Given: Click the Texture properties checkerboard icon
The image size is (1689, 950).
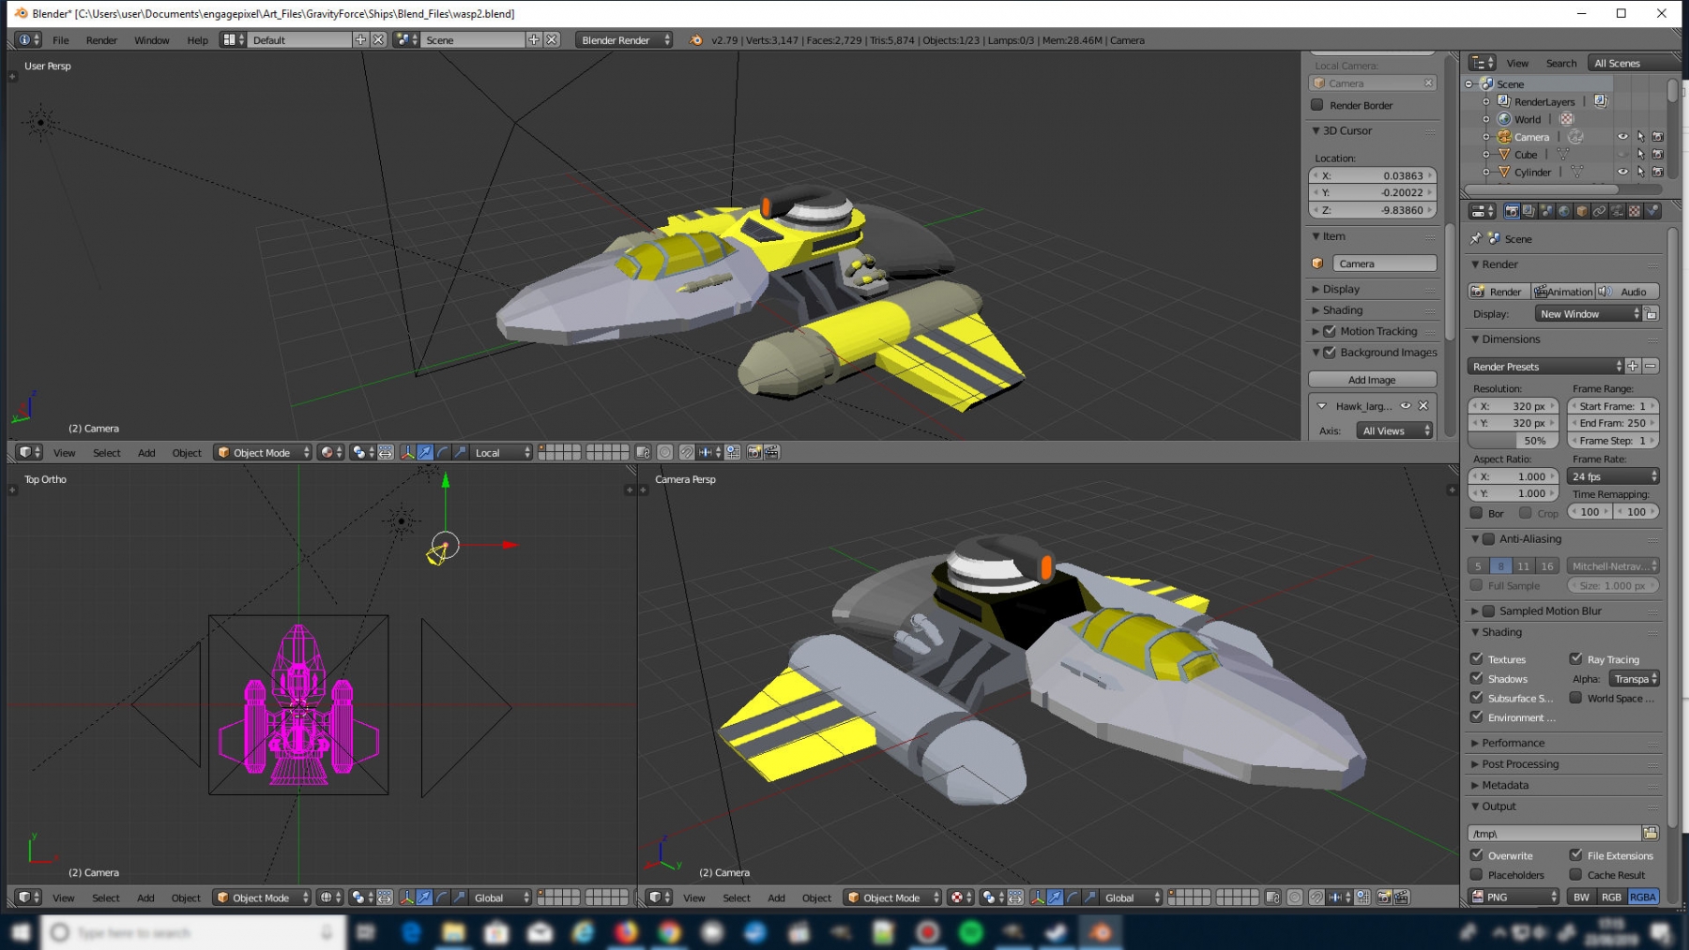Looking at the screenshot, I should click(1635, 211).
